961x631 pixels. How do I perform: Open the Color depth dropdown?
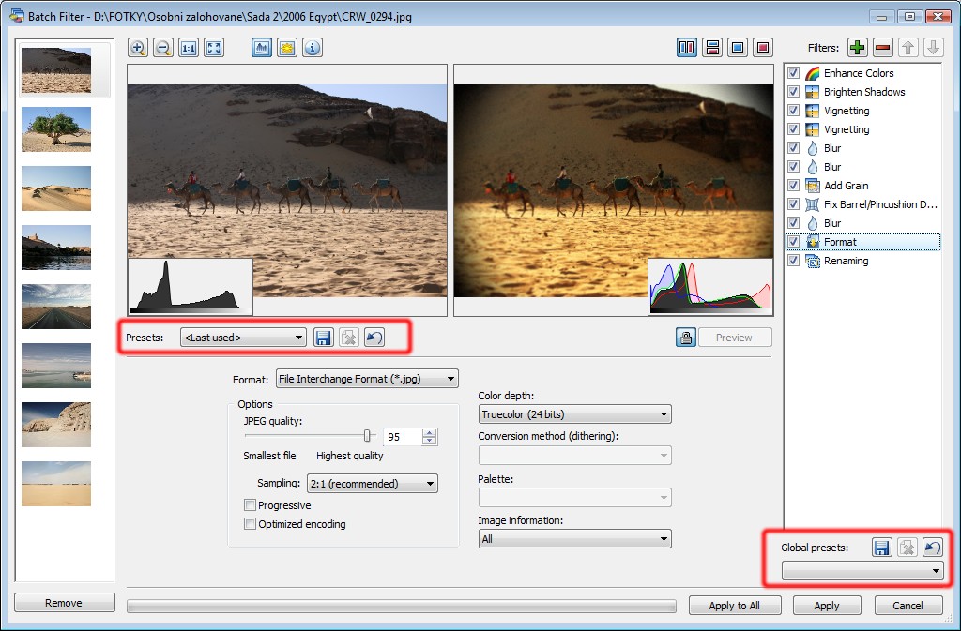575,414
